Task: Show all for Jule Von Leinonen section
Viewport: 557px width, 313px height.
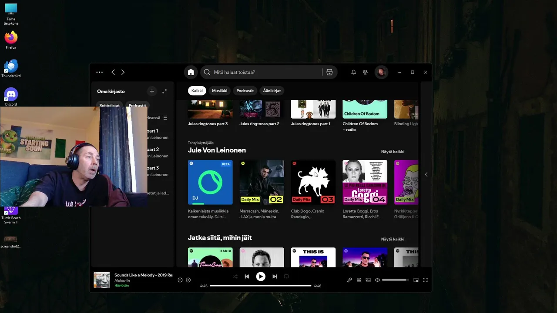Action: coord(393,152)
